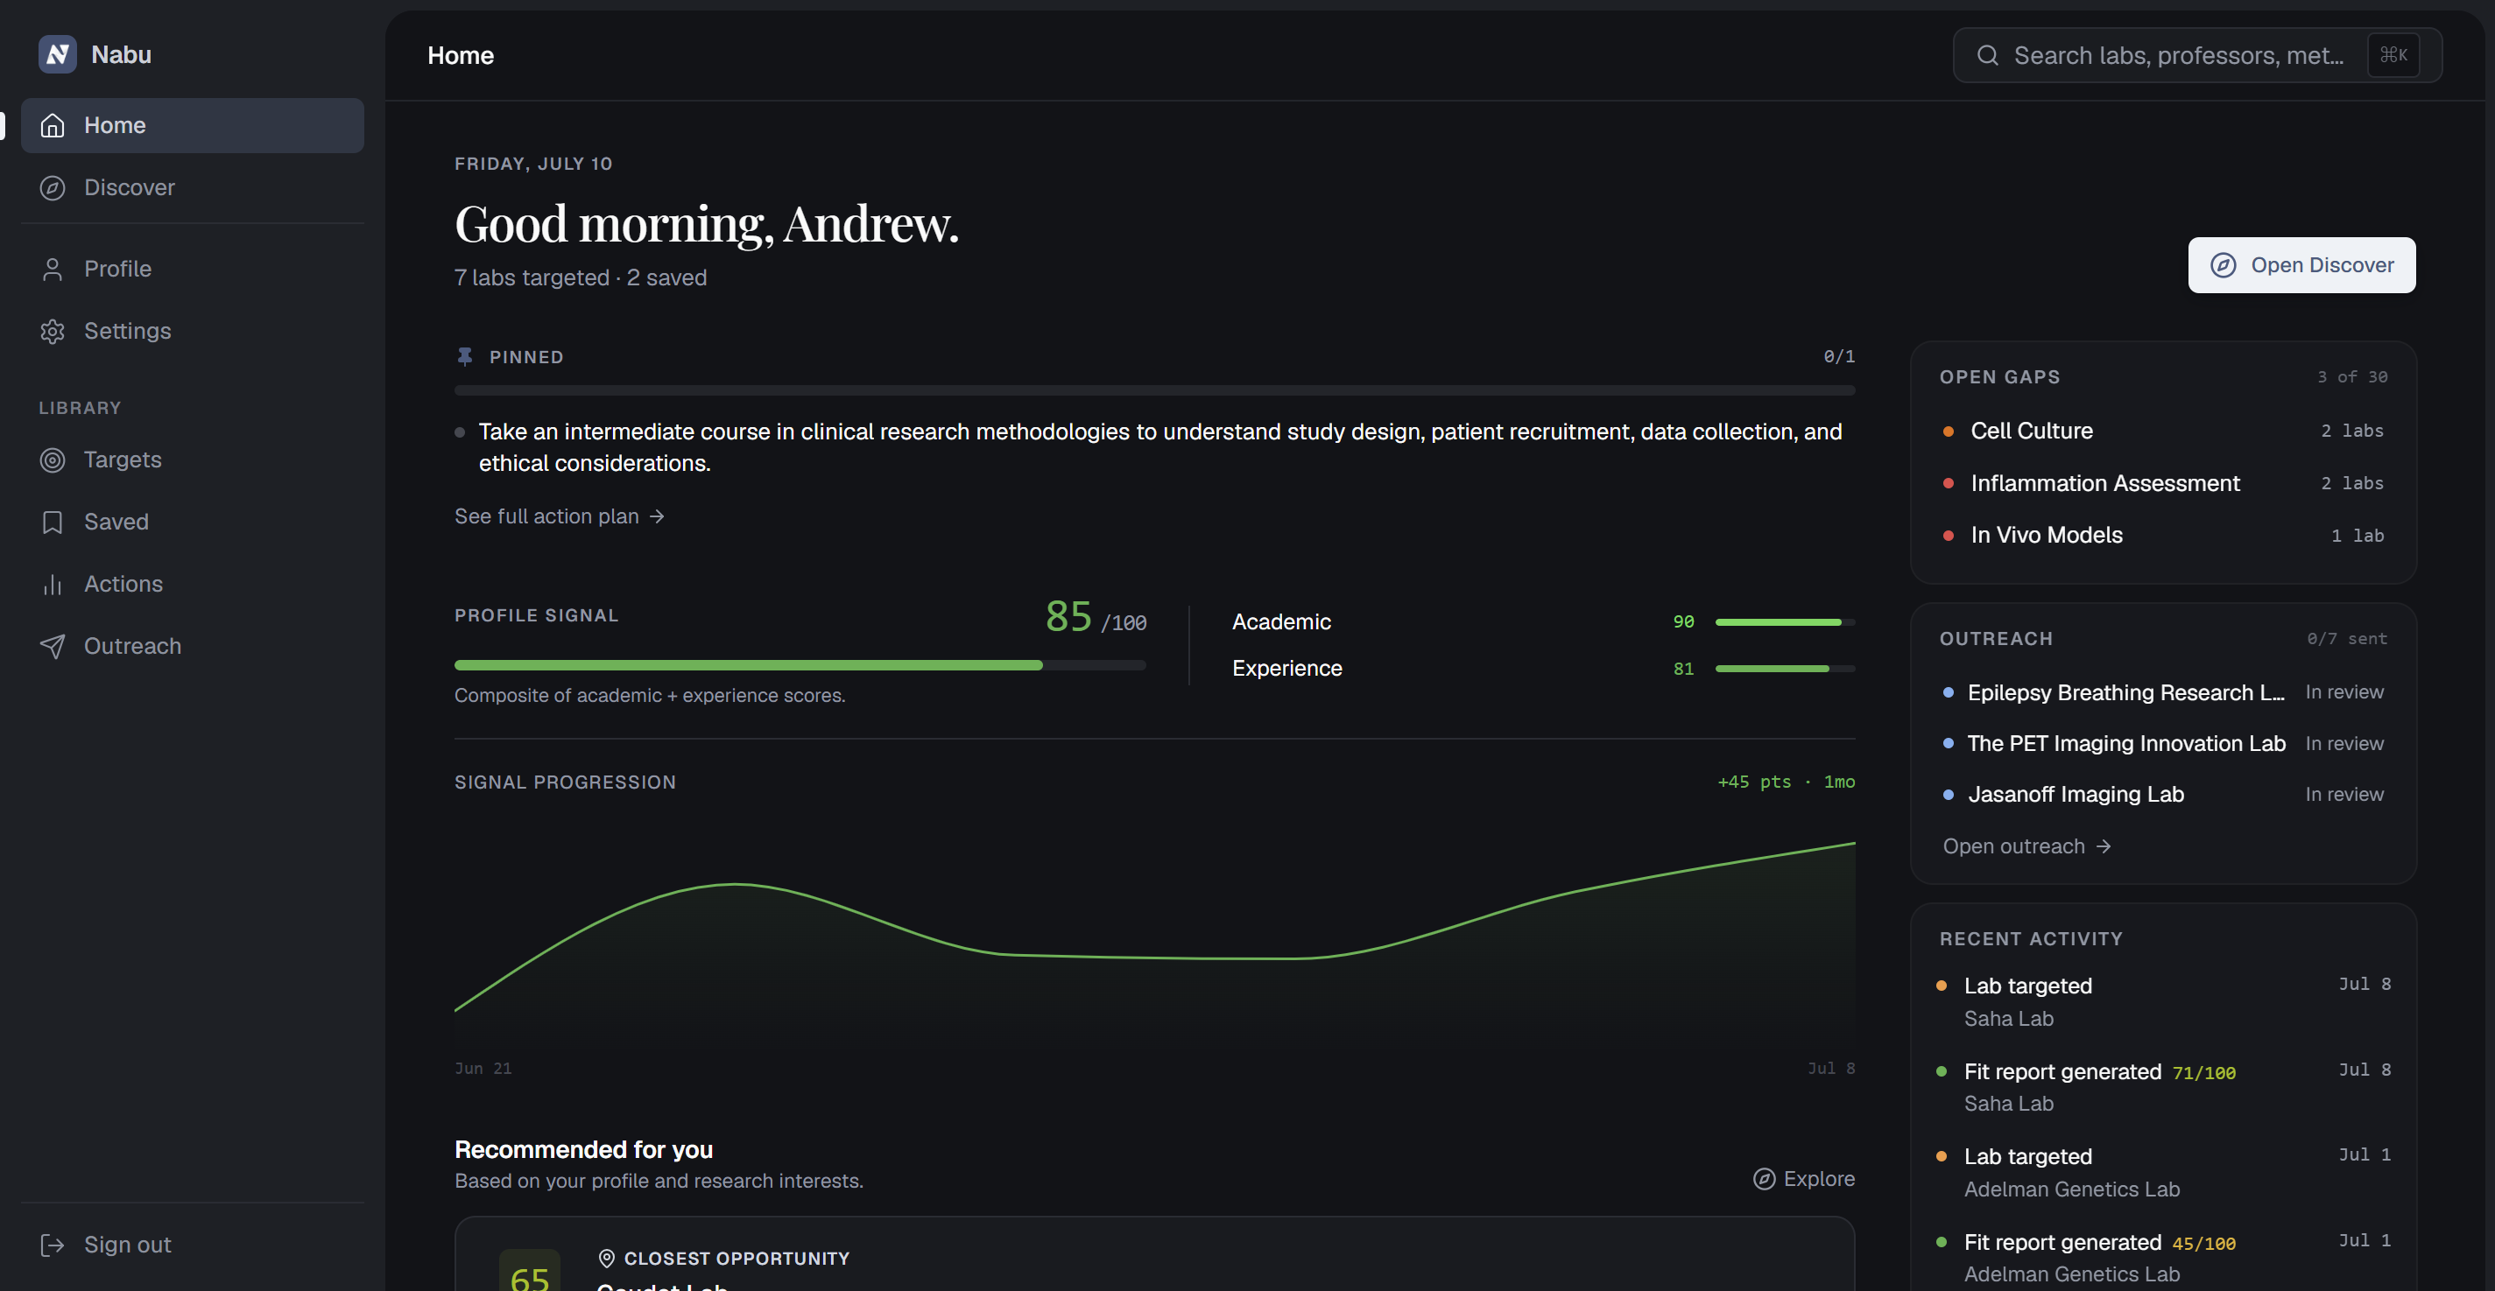Click the Actions bar chart icon
This screenshot has width=2495, height=1291.
click(x=53, y=584)
